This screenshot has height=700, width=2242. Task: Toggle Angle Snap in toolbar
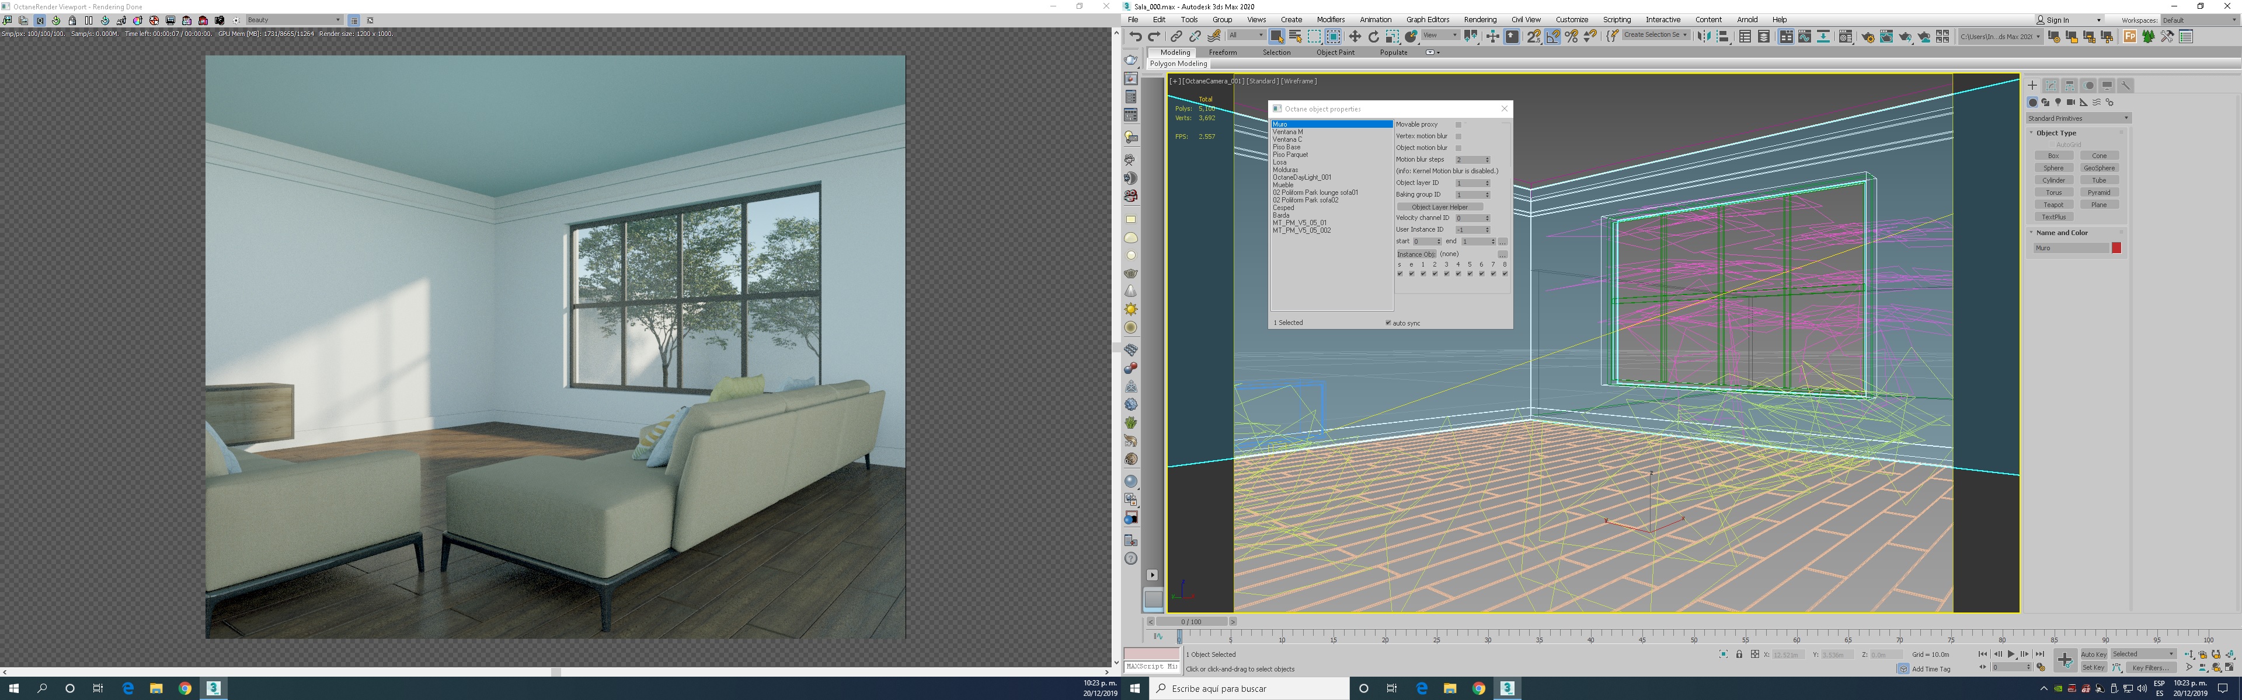click(1552, 37)
